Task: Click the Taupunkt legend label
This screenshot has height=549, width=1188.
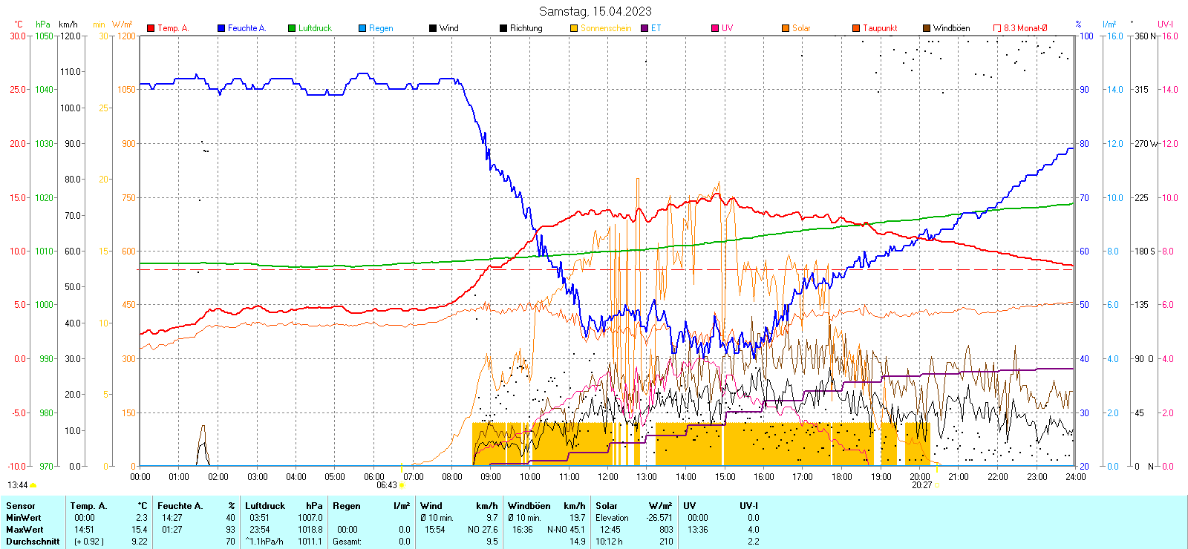Action: 880,28
